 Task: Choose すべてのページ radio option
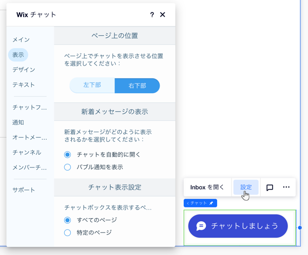[x=67, y=220]
